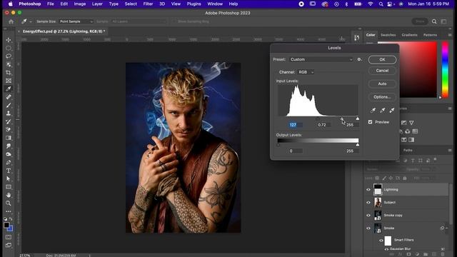This screenshot has width=457, height=257.
Task: Pick the white point eyedropper in Levels
Action: pyautogui.click(x=392, y=110)
